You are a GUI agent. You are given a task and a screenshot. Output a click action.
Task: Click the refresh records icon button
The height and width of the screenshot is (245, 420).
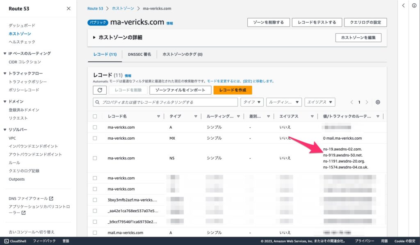pos(100,90)
